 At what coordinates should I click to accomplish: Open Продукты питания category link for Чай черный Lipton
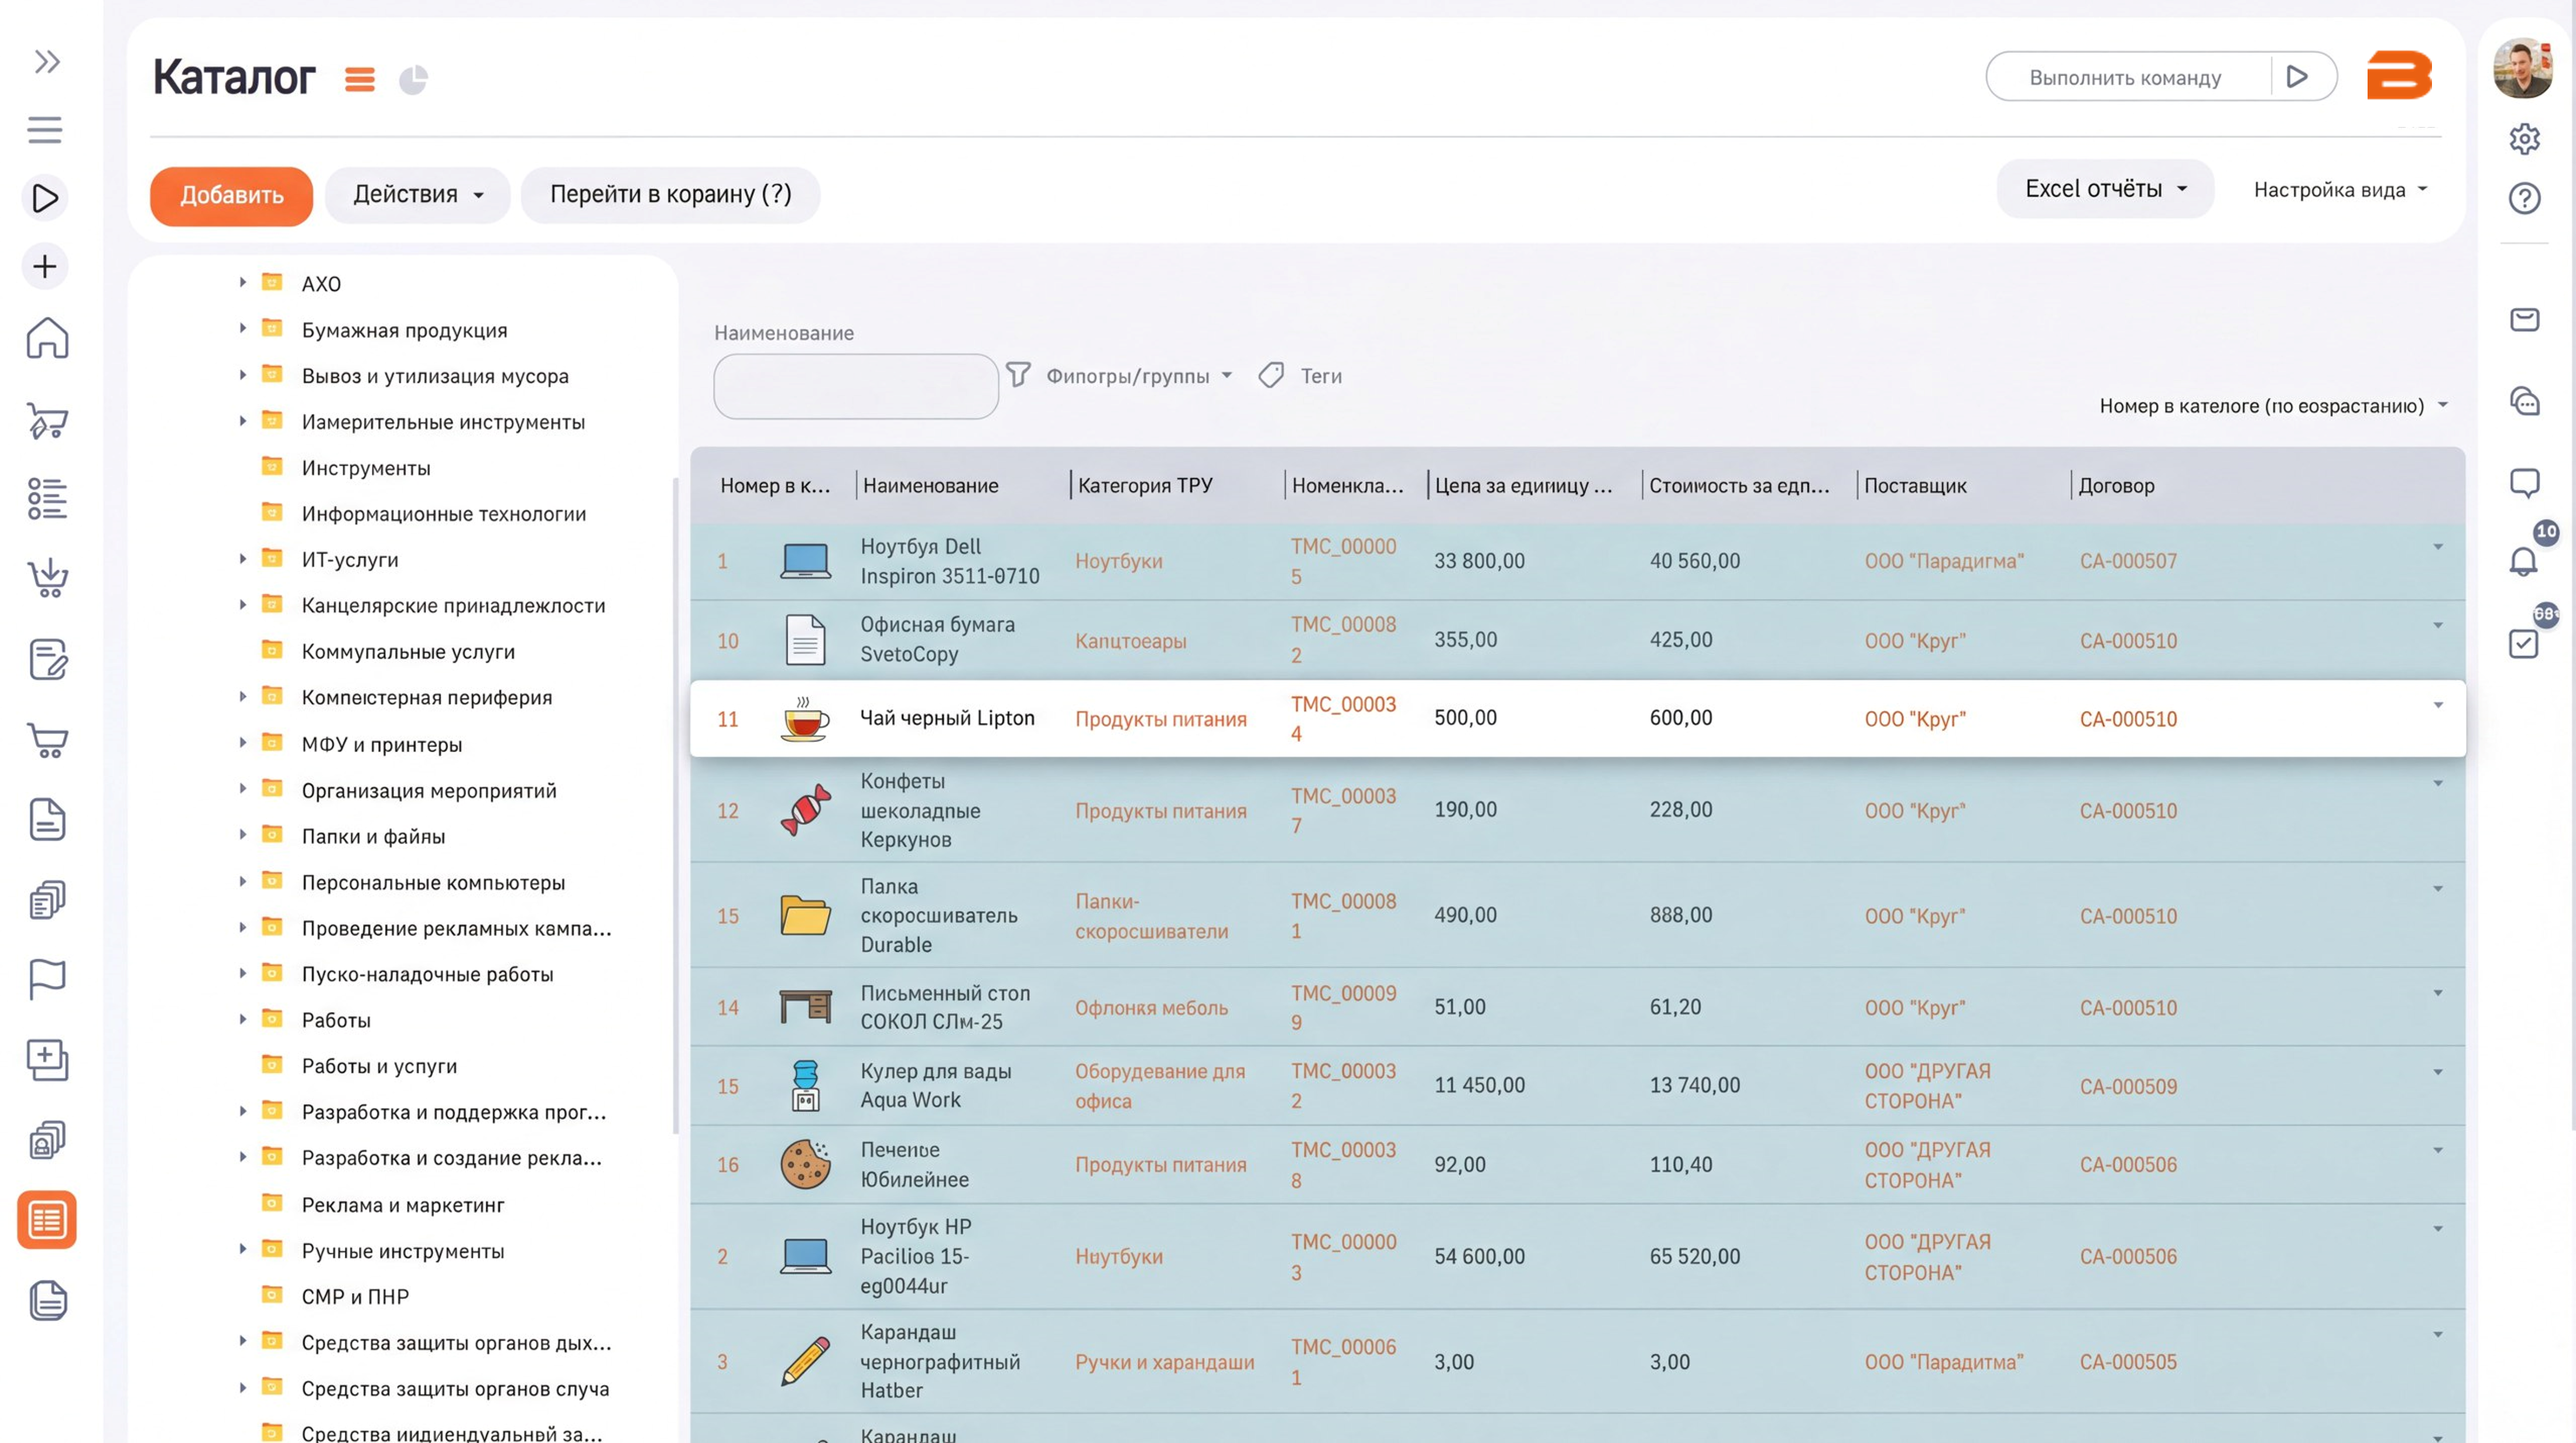point(1160,719)
